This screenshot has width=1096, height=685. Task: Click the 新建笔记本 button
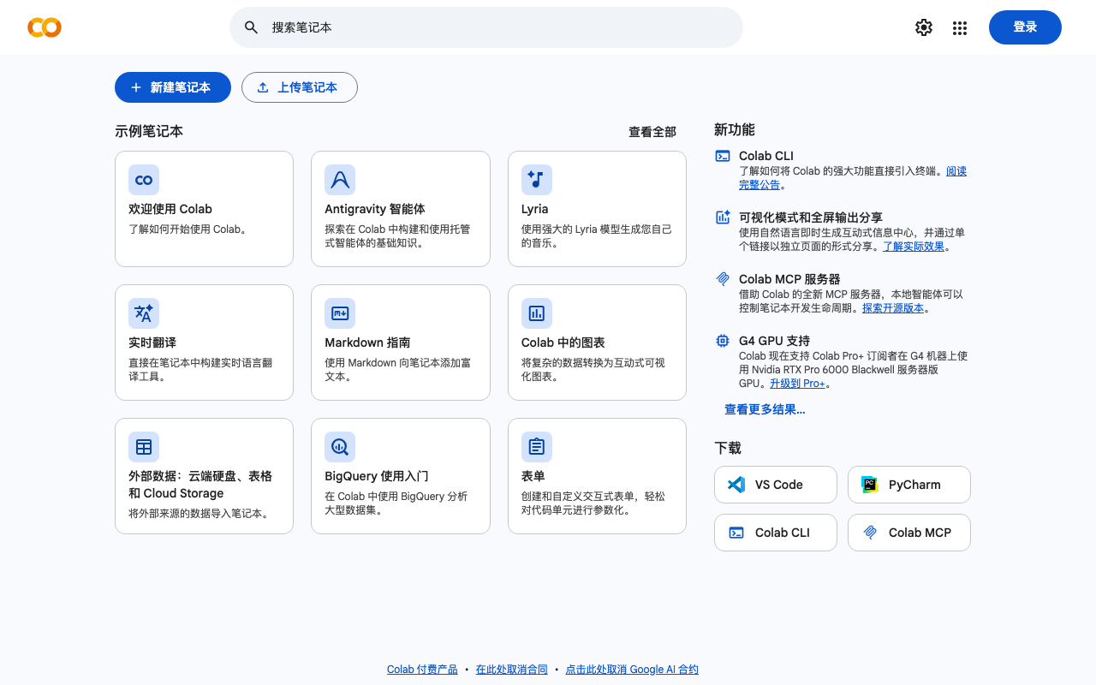pyautogui.click(x=173, y=87)
